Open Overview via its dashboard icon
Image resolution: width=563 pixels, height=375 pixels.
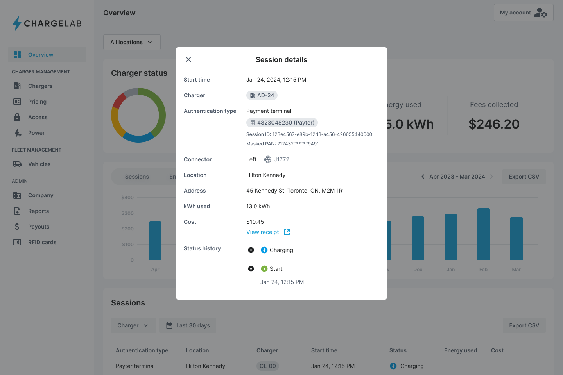point(17,55)
